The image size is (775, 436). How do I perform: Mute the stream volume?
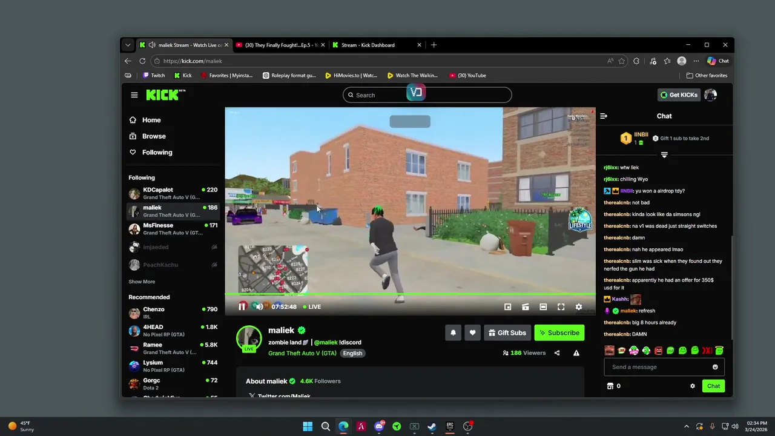click(x=259, y=307)
